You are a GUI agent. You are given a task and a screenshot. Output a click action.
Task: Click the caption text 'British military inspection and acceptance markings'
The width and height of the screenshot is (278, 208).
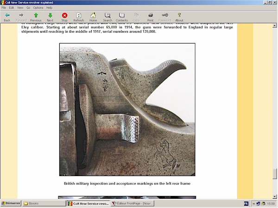[x=108, y=184]
